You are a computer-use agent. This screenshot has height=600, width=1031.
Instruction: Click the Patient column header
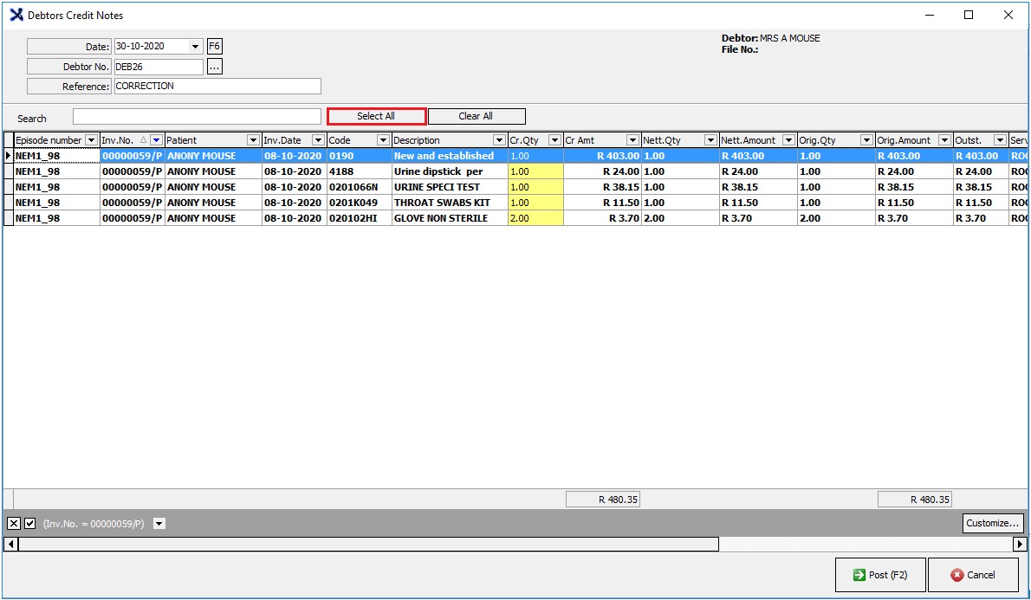[204, 140]
